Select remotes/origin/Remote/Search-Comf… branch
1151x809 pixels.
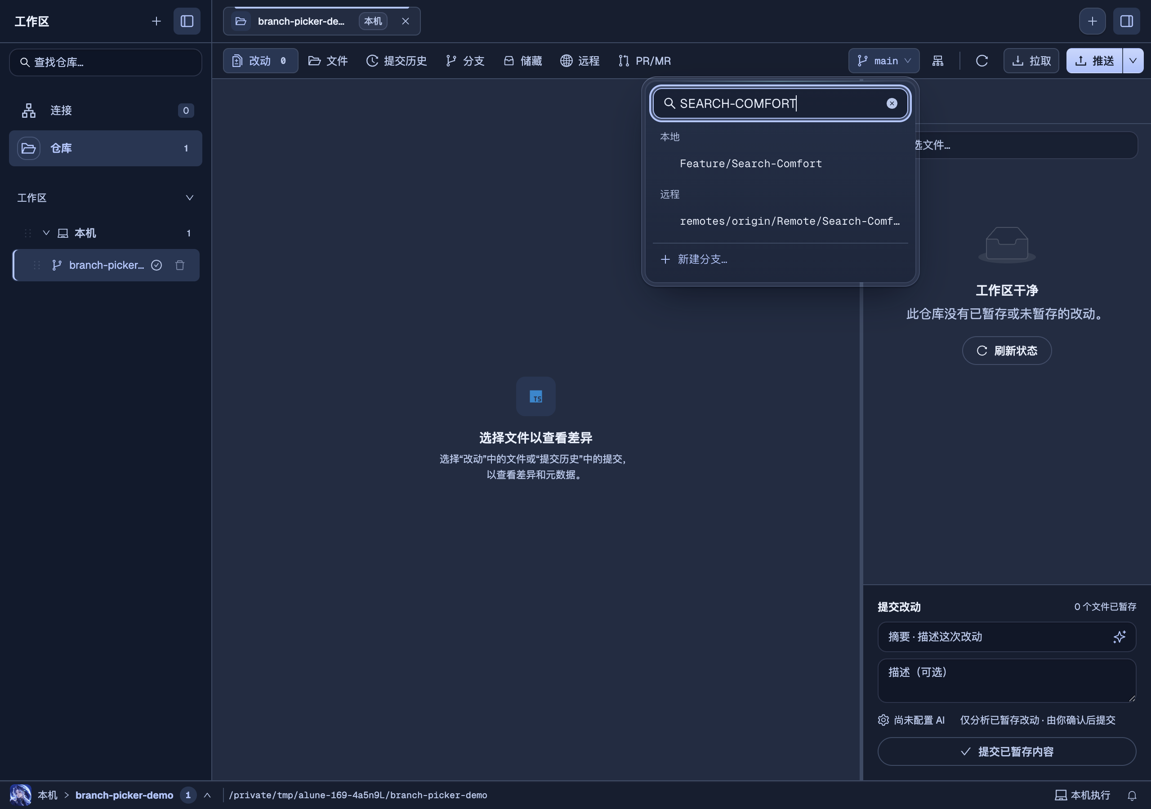coord(780,221)
